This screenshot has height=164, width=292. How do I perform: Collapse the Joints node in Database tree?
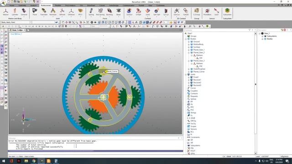click(x=186, y=74)
